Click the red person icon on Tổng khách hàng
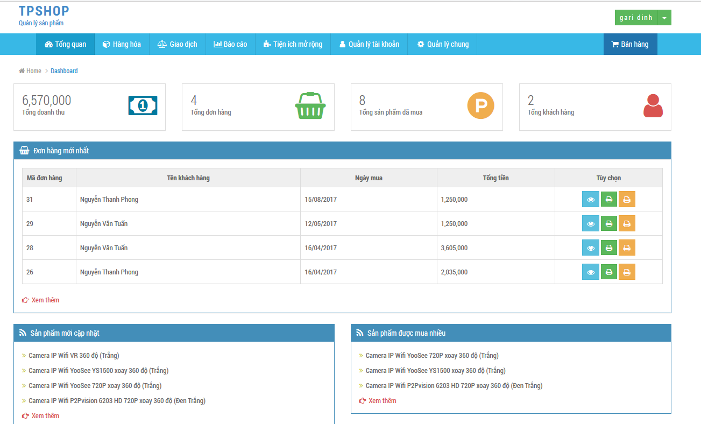The width and height of the screenshot is (701, 424). tap(653, 105)
